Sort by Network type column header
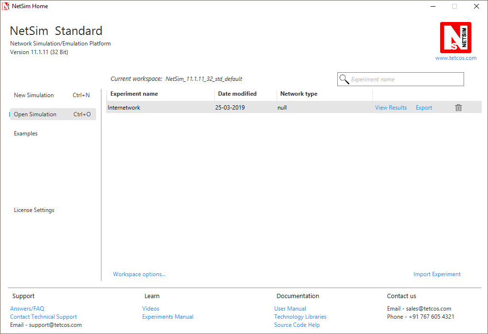Screen dimensions: 488x334 click(324, 94)
